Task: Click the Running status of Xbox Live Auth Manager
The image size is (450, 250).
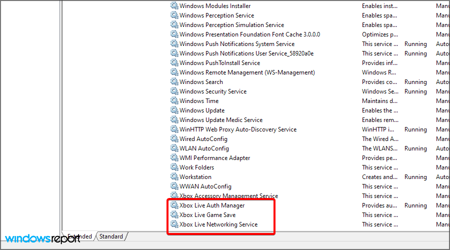Action: pos(415,205)
